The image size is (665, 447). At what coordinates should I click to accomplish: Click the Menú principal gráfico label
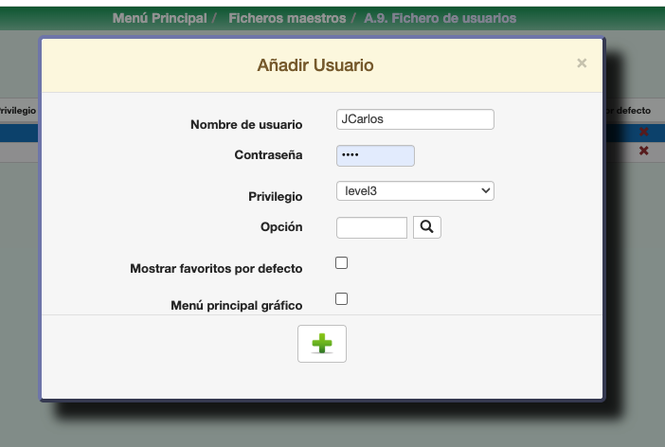pos(236,306)
